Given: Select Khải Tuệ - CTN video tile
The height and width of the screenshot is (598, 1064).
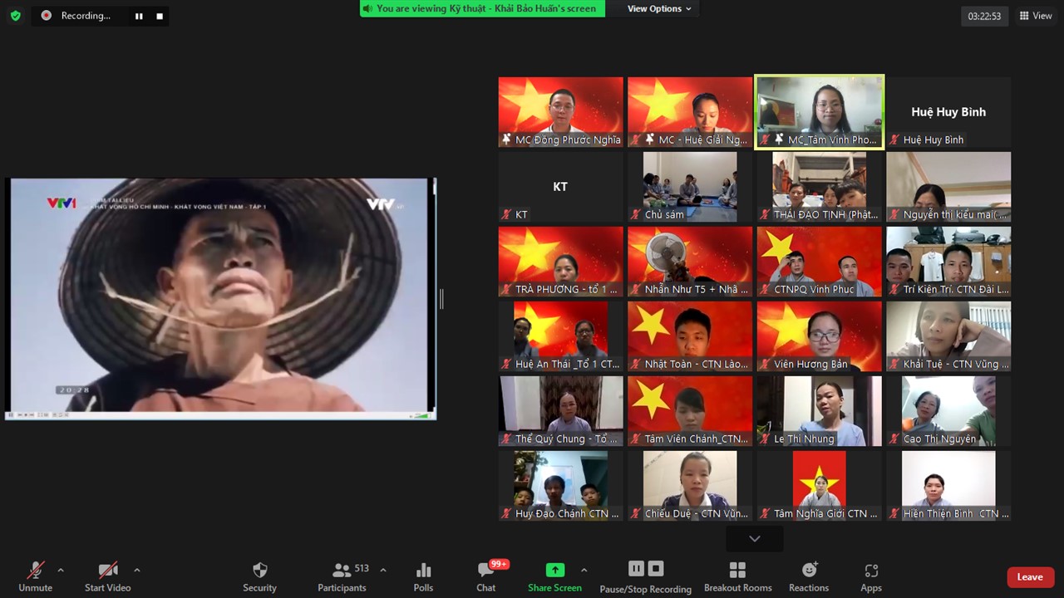Looking at the screenshot, I should click(x=948, y=336).
